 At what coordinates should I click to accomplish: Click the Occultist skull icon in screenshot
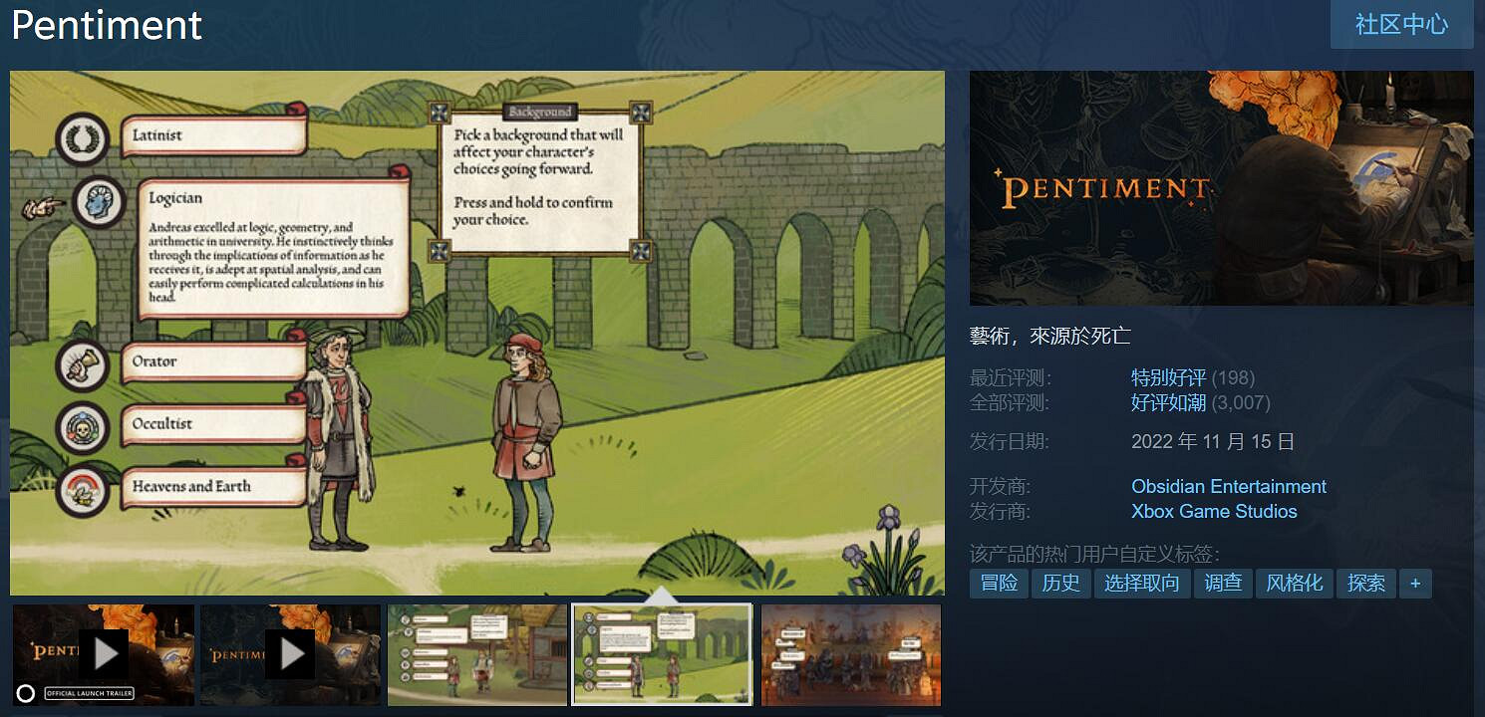[x=82, y=427]
